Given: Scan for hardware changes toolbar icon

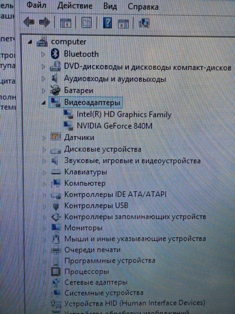Looking at the screenshot, I should click(x=144, y=23).
